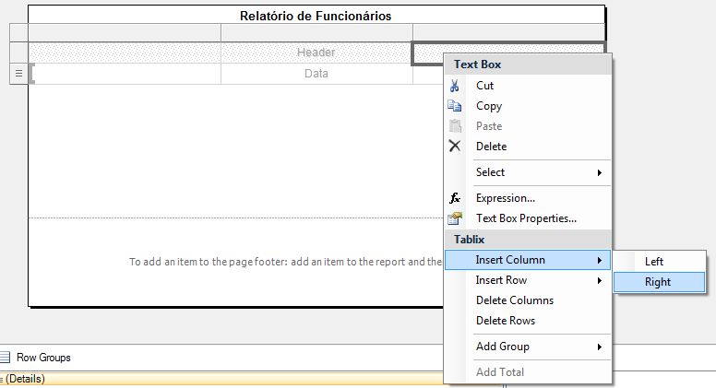The image size is (716, 388).
Task: Click the Relatório de Funcionários title
Action: click(x=316, y=16)
